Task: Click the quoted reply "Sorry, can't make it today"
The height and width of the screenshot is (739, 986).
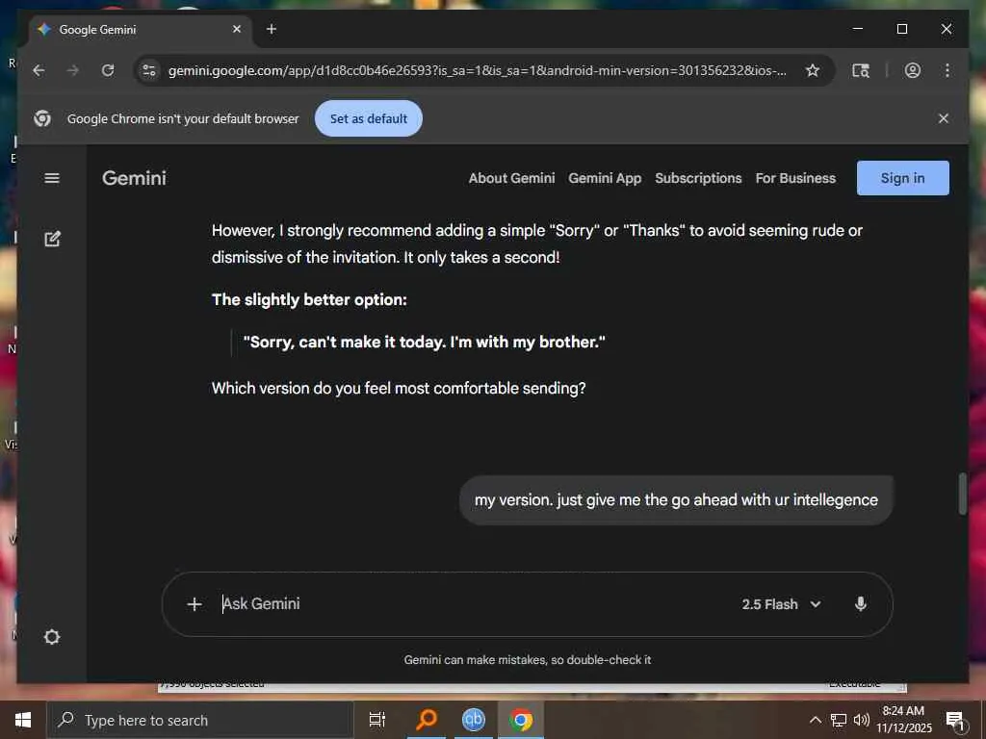Action: pos(424,342)
